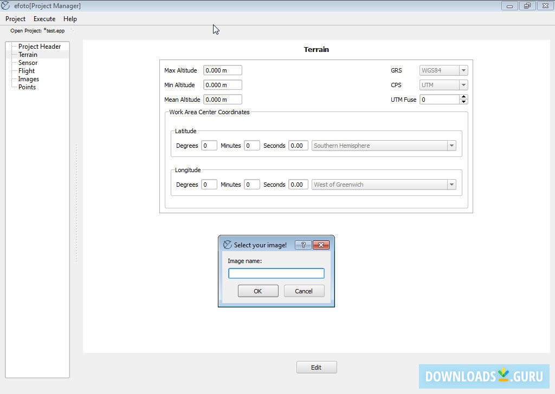Click the panel splitter handle
The height and width of the screenshot is (394, 555).
tap(76, 203)
